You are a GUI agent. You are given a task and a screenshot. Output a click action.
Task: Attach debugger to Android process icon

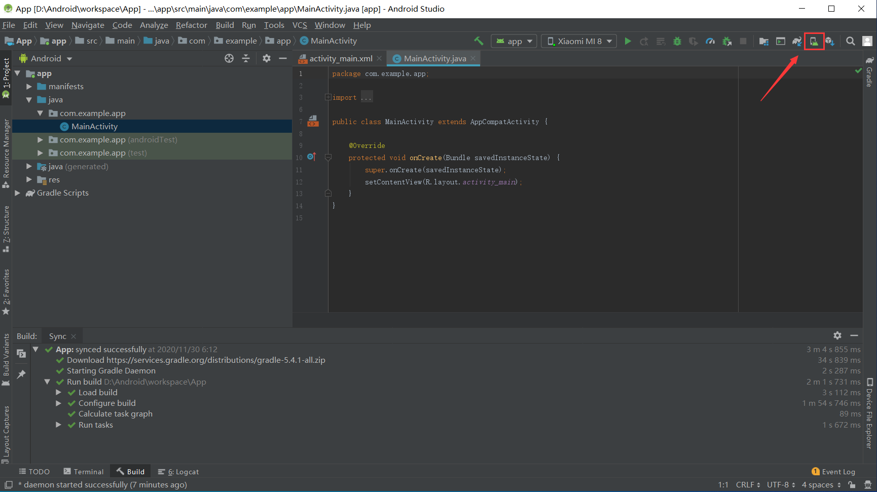click(726, 41)
